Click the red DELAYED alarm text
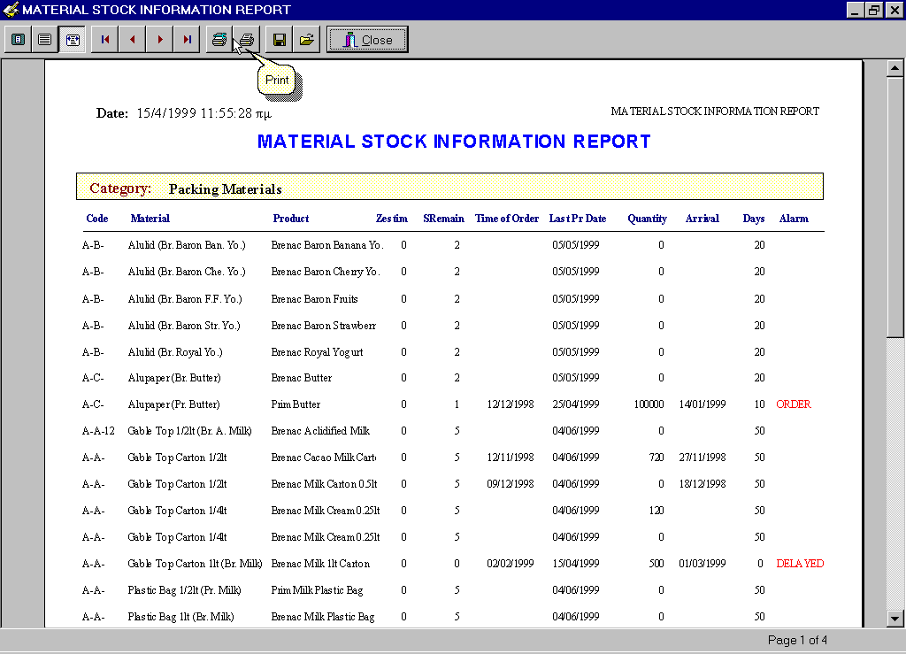 click(800, 564)
